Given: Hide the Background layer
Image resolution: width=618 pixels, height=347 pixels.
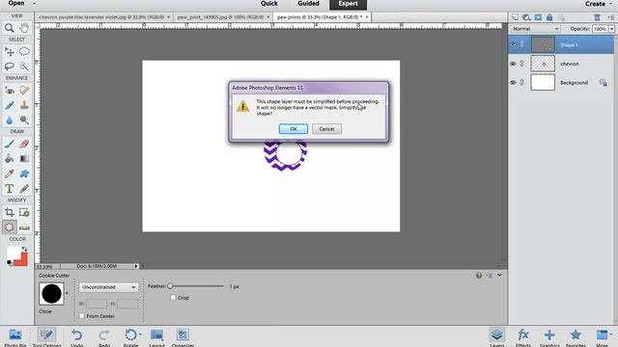Looking at the screenshot, I should (513, 83).
